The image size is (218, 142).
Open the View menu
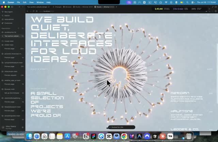point(31,2)
